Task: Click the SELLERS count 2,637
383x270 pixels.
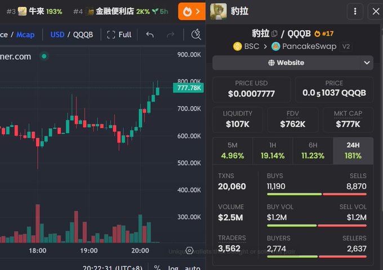Action: [357, 249]
